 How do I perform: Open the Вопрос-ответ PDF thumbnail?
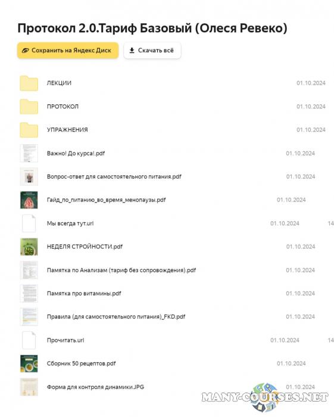29,176
